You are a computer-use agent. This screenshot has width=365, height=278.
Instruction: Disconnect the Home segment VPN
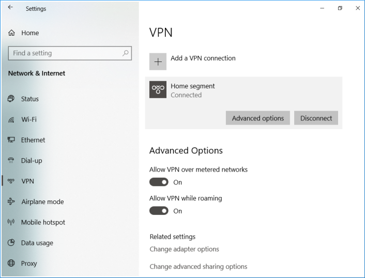316,118
